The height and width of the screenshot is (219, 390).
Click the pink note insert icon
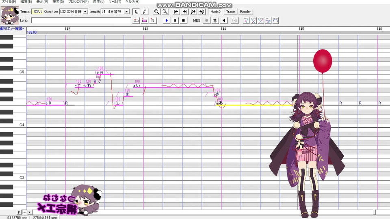[145, 21]
